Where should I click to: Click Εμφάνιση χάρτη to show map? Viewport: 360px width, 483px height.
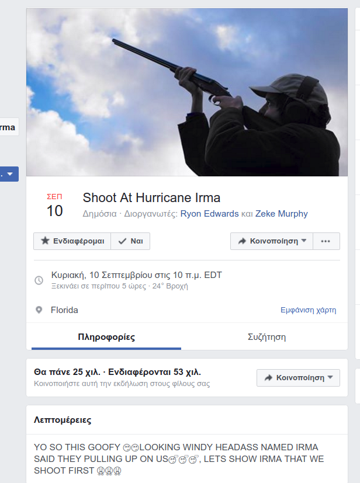pos(308,310)
